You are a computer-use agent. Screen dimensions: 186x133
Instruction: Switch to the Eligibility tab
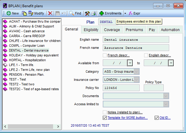[x=91, y=30]
